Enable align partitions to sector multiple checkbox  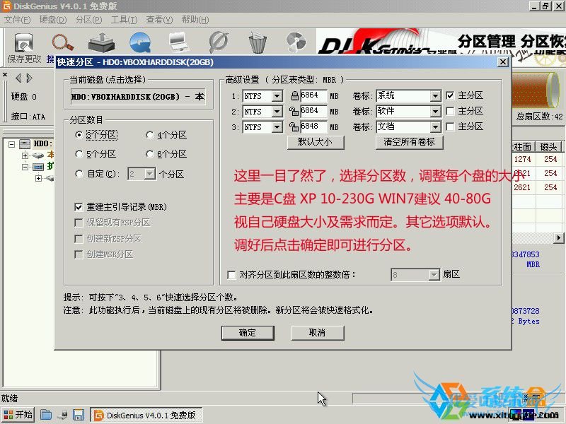click(231, 275)
